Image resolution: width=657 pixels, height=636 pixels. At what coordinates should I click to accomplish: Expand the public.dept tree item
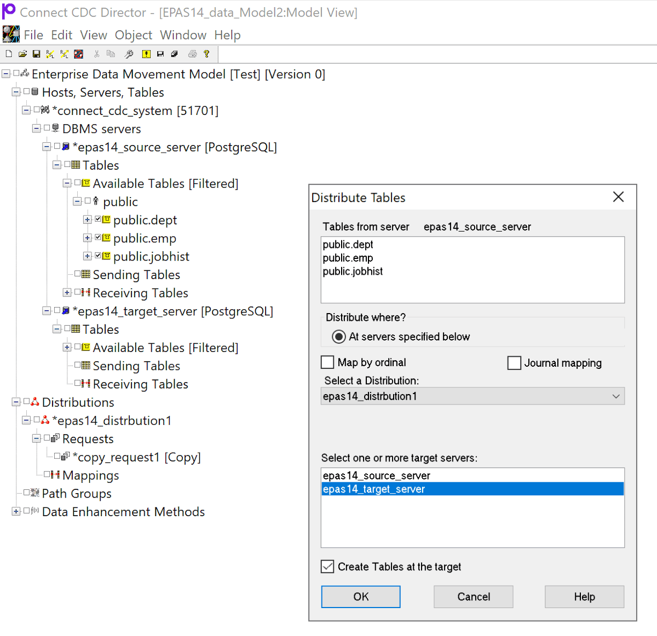pyautogui.click(x=87, y=219)
